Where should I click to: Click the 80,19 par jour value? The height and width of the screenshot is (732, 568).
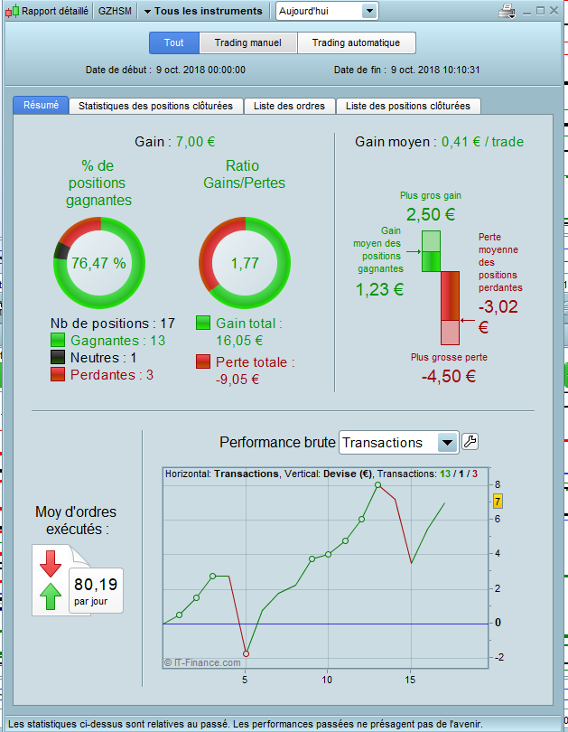(96, 590)
